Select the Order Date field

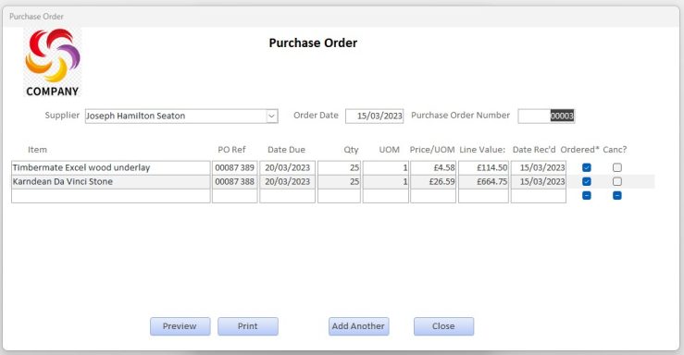click(374, 116)
